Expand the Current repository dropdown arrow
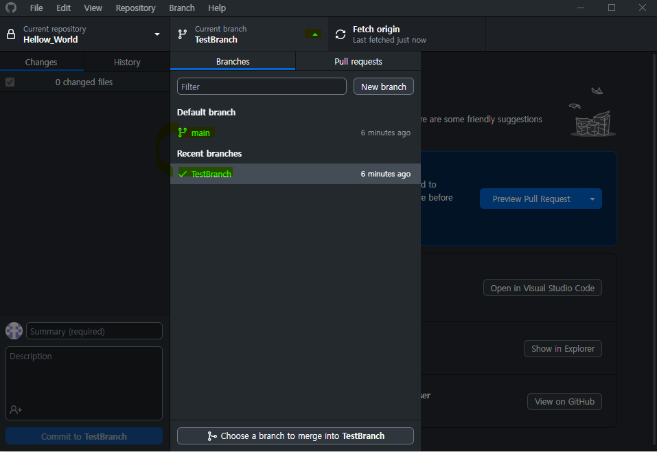Image resolution: width=657 pixels, height=452 pixels. tap(157, 34)
